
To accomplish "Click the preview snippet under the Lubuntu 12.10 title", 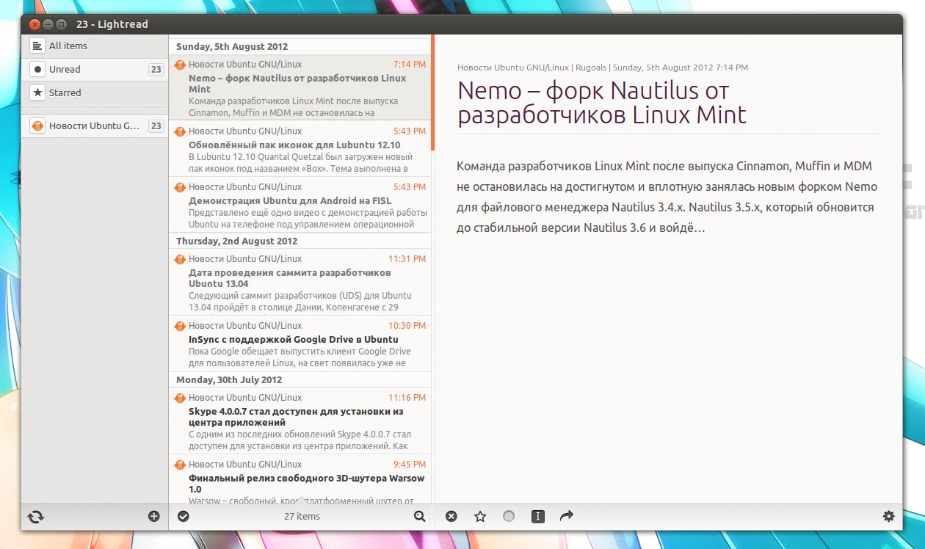I will [301, 162].
